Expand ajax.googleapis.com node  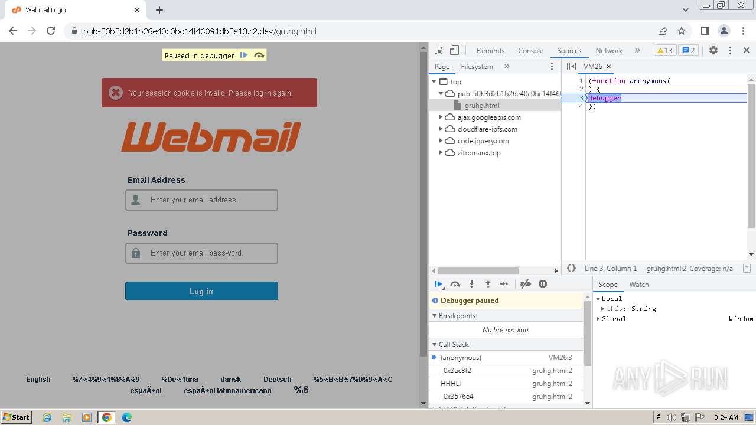pyautogui.click(x=441, y=117)
